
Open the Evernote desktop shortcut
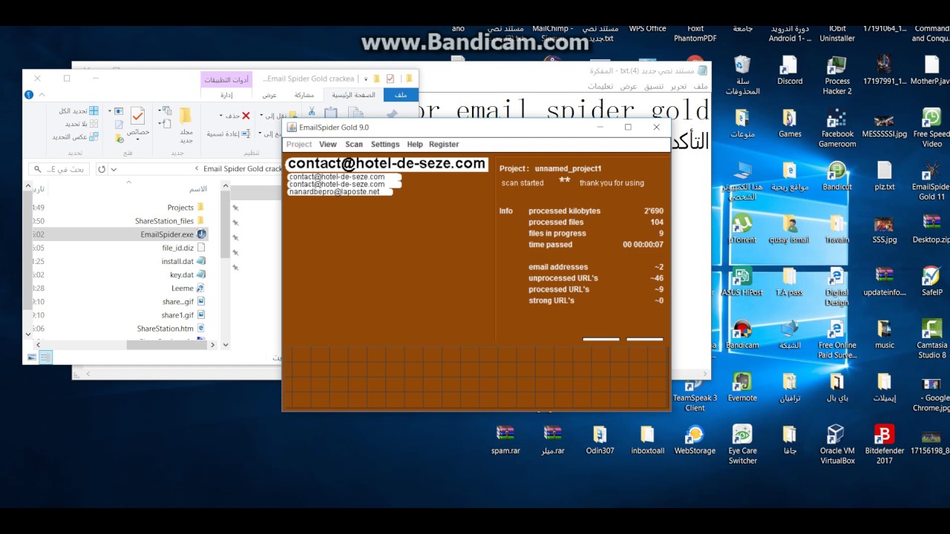coord(742,388)
